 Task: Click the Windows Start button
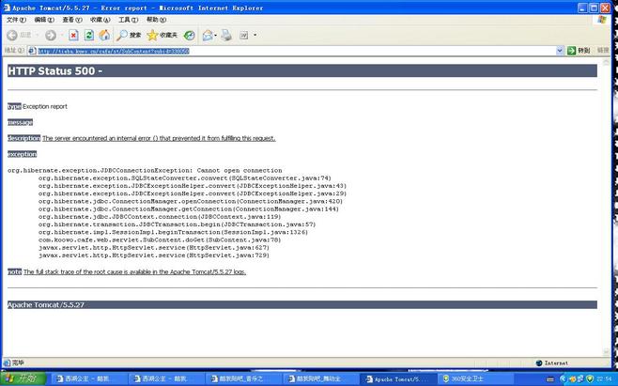23,378
